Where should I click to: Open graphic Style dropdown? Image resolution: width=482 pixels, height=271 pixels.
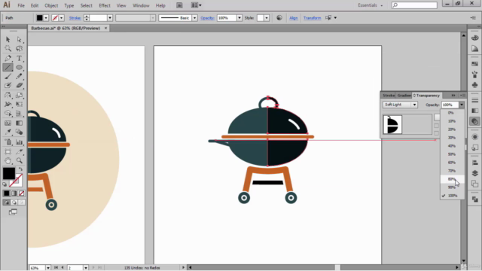tap(267, 18)
